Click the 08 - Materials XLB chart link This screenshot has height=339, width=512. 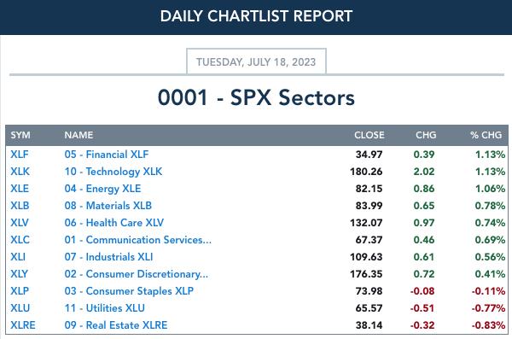(108, 205)
